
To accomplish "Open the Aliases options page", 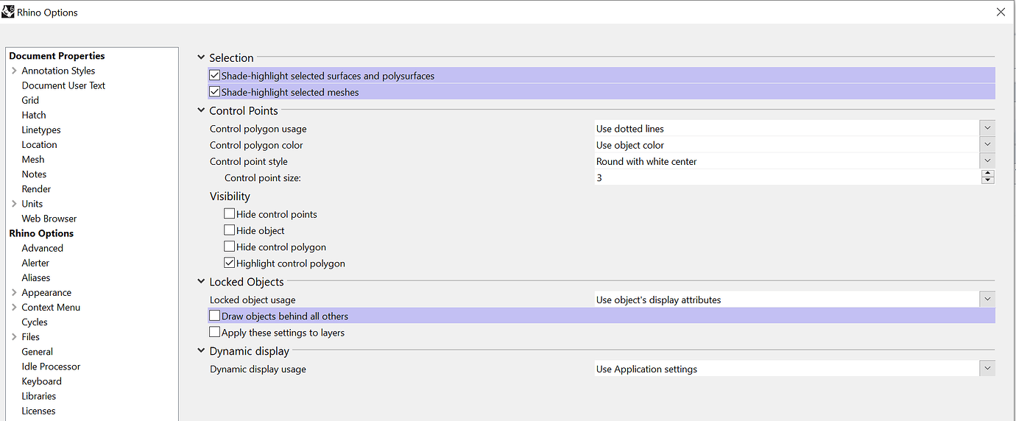I will (36, 277).
